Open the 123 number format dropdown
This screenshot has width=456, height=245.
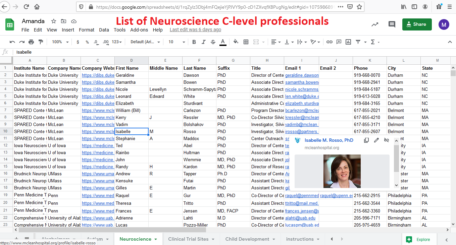coord(117,42)
